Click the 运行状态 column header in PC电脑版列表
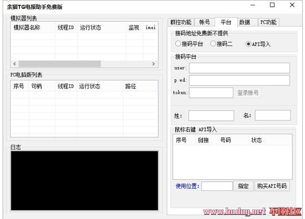This screenshot has height=219, width=305. coord(90,87)
